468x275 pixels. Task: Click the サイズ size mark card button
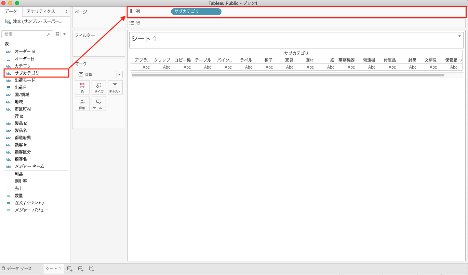[x=99, y=87]
